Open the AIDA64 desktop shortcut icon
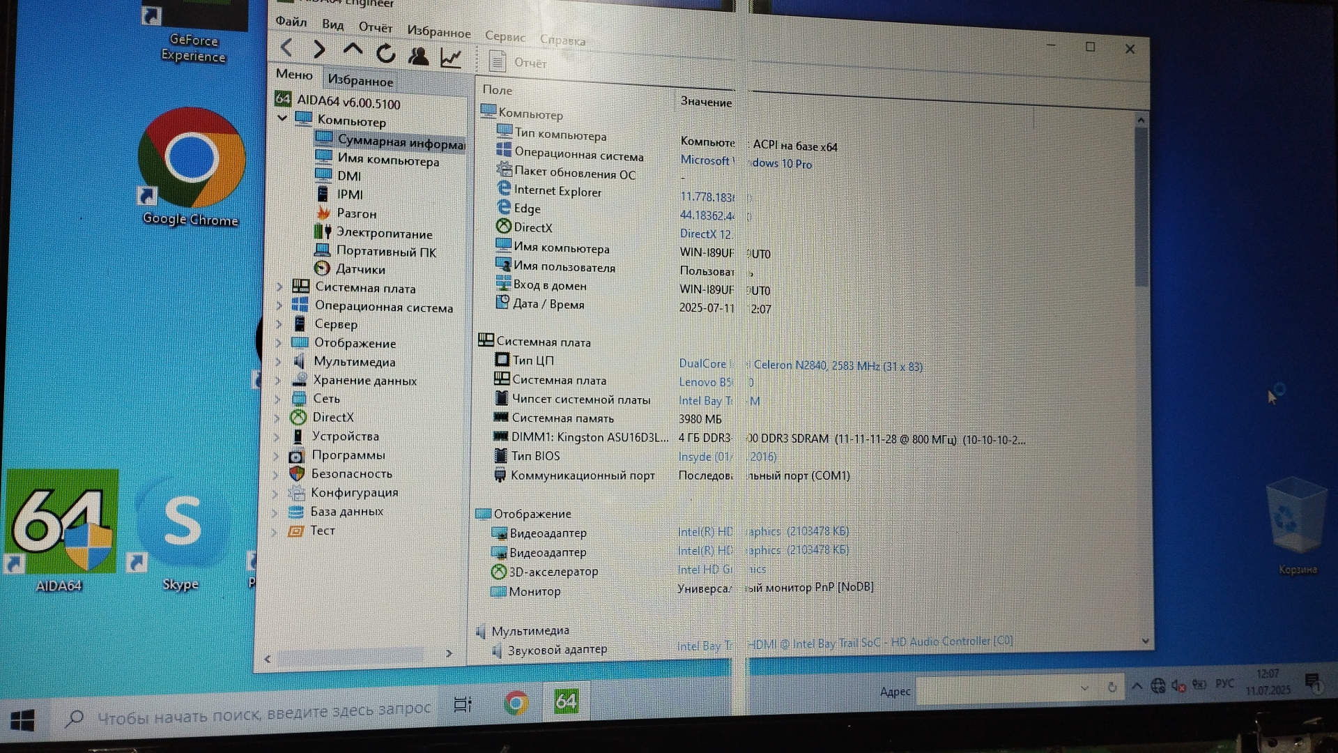 [61, 523]
